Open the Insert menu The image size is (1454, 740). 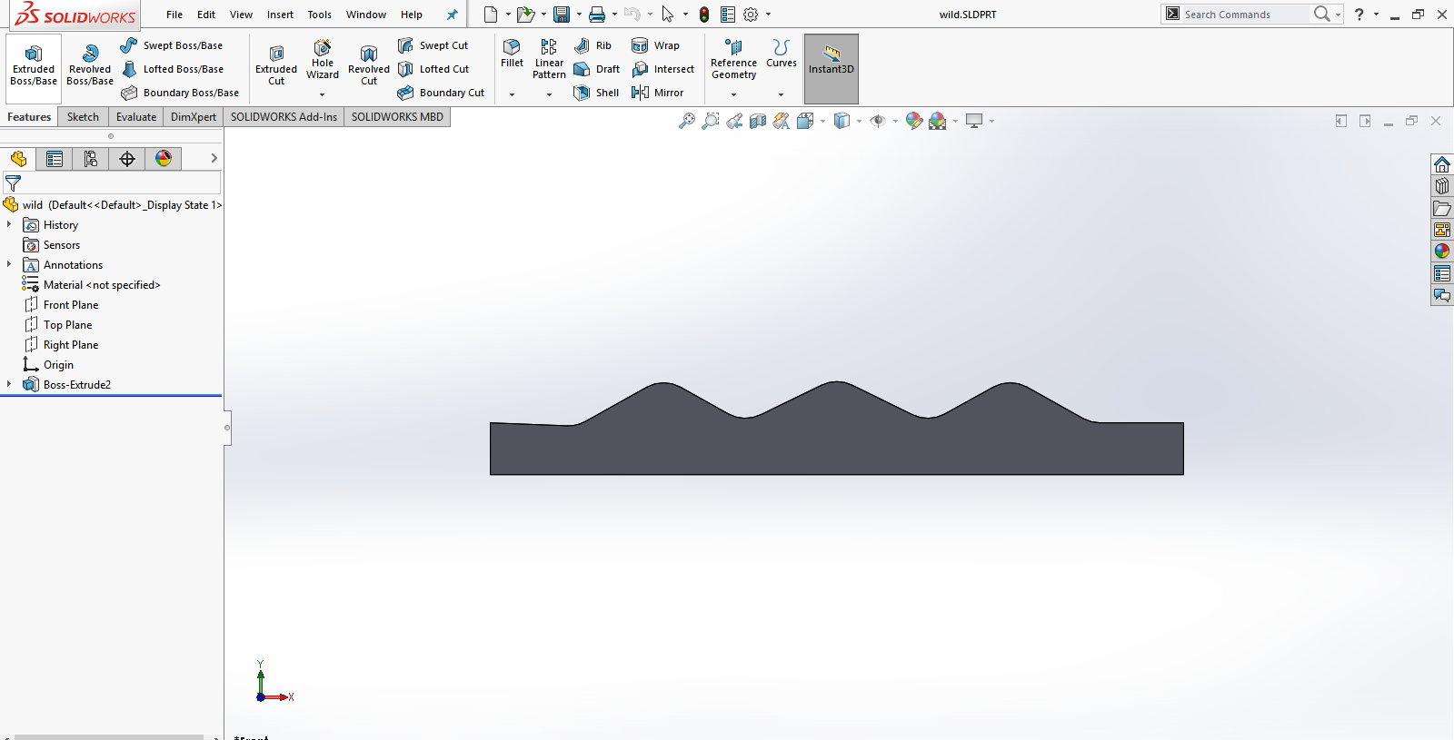pyautogui.click(x=280, y=15)
